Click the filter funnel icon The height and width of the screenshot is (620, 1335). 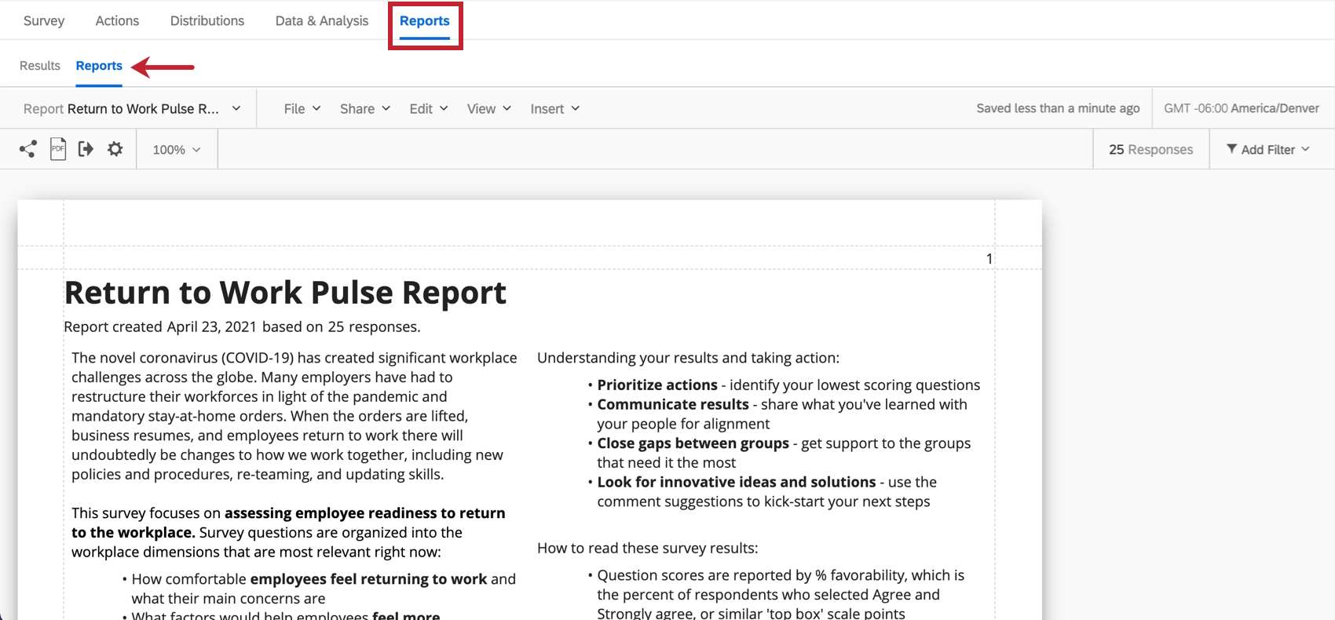click(x=1231, y=149)
